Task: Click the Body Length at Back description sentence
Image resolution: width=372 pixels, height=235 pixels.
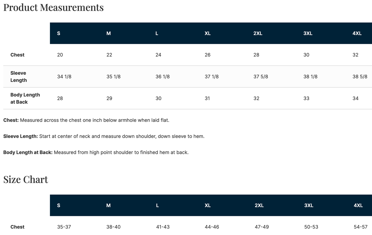Action: point(96,153)
